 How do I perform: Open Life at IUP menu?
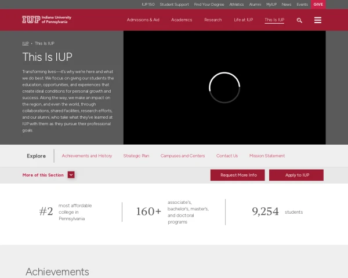[243, 20]
